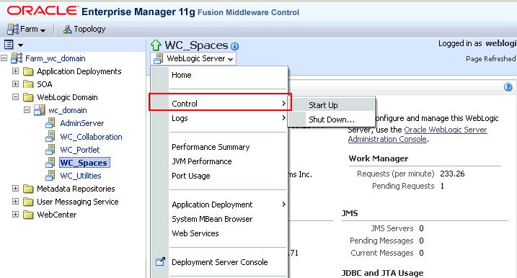This screenshot has width=517, height=278.
Task: Open Port Usage menu item
Action: [x=219, y=176]
